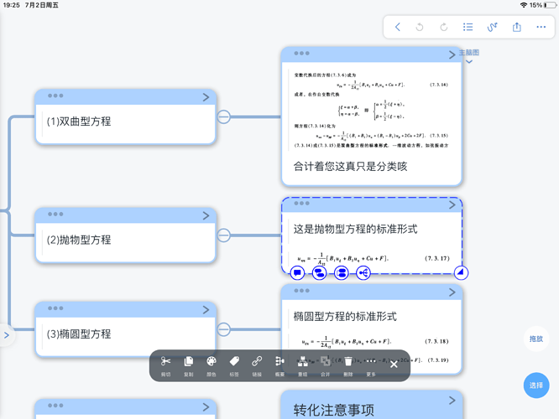The image size is (559, 419).
Task: Open the formula excerpt image in the top card
Action: tap(371, 110)
